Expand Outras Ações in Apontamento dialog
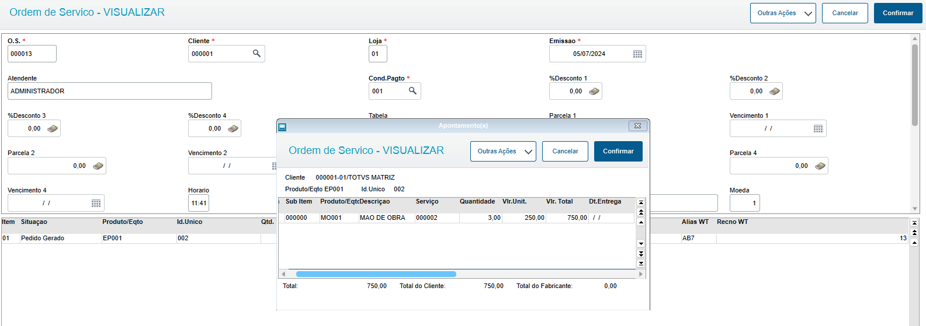Viewport: 926px width, 326px height. tap(503, 151)
